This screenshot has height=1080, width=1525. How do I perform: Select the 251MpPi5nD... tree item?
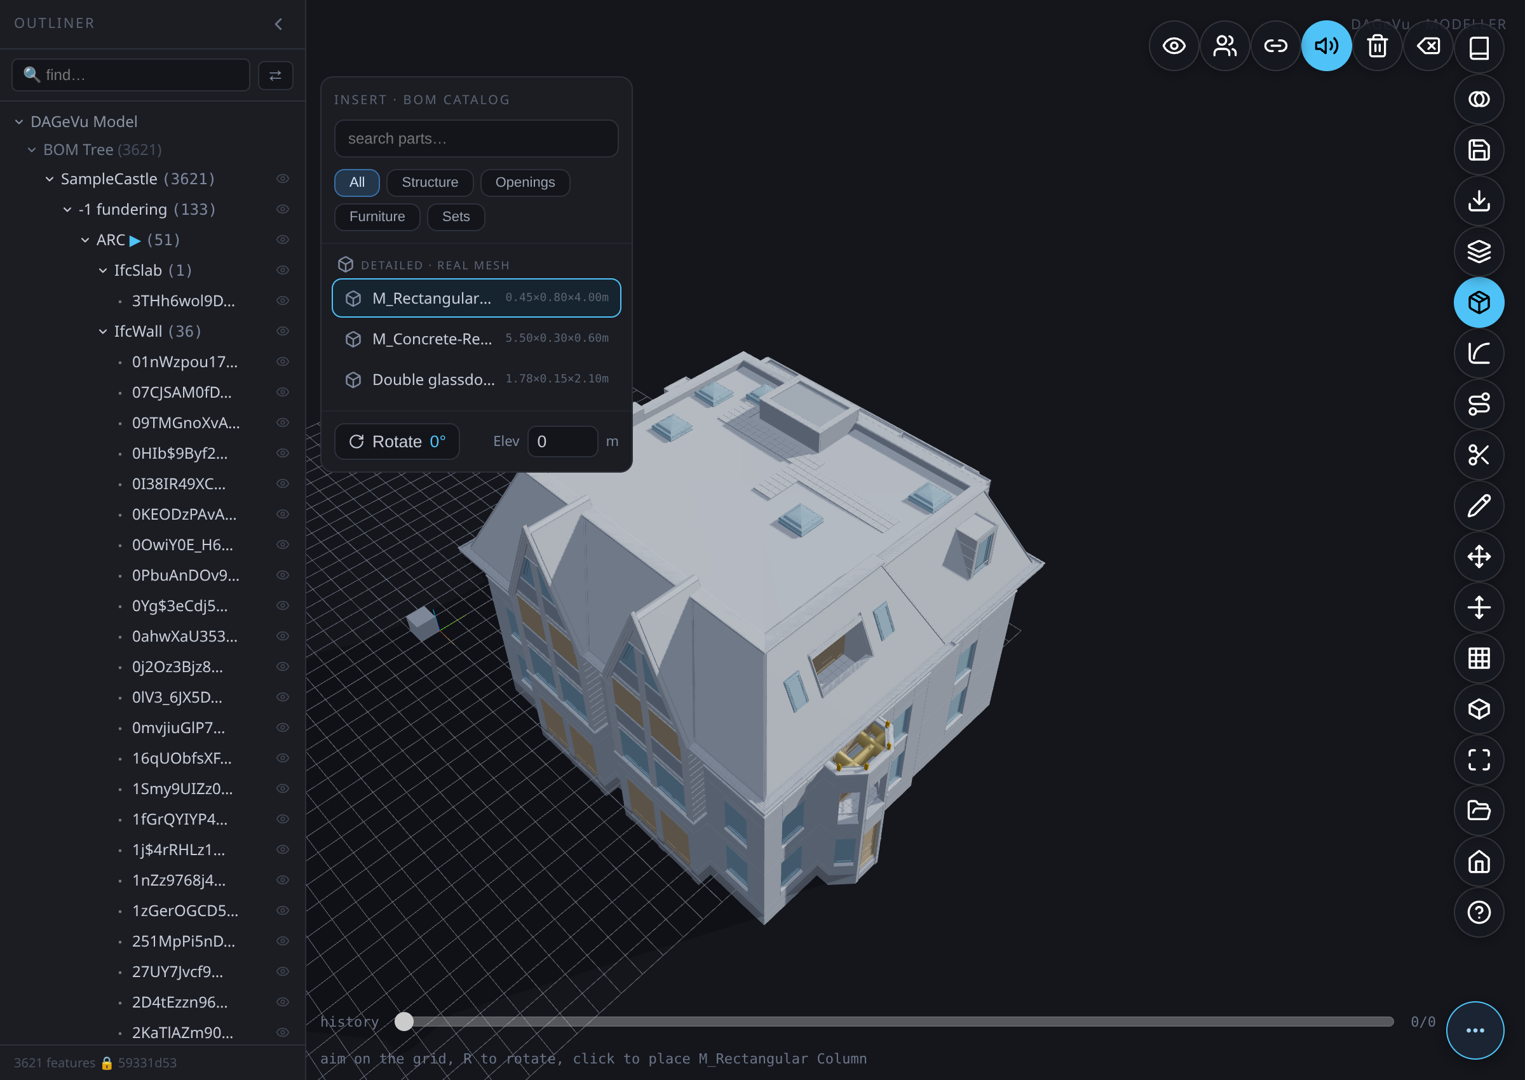coord(184,941)
